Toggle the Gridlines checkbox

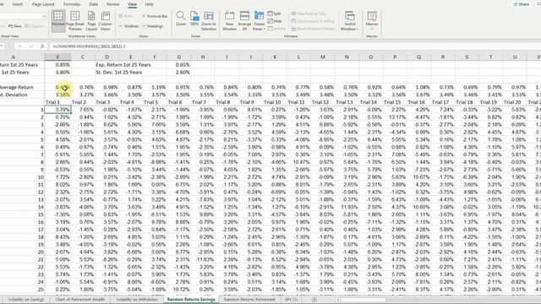pos(128,26)
